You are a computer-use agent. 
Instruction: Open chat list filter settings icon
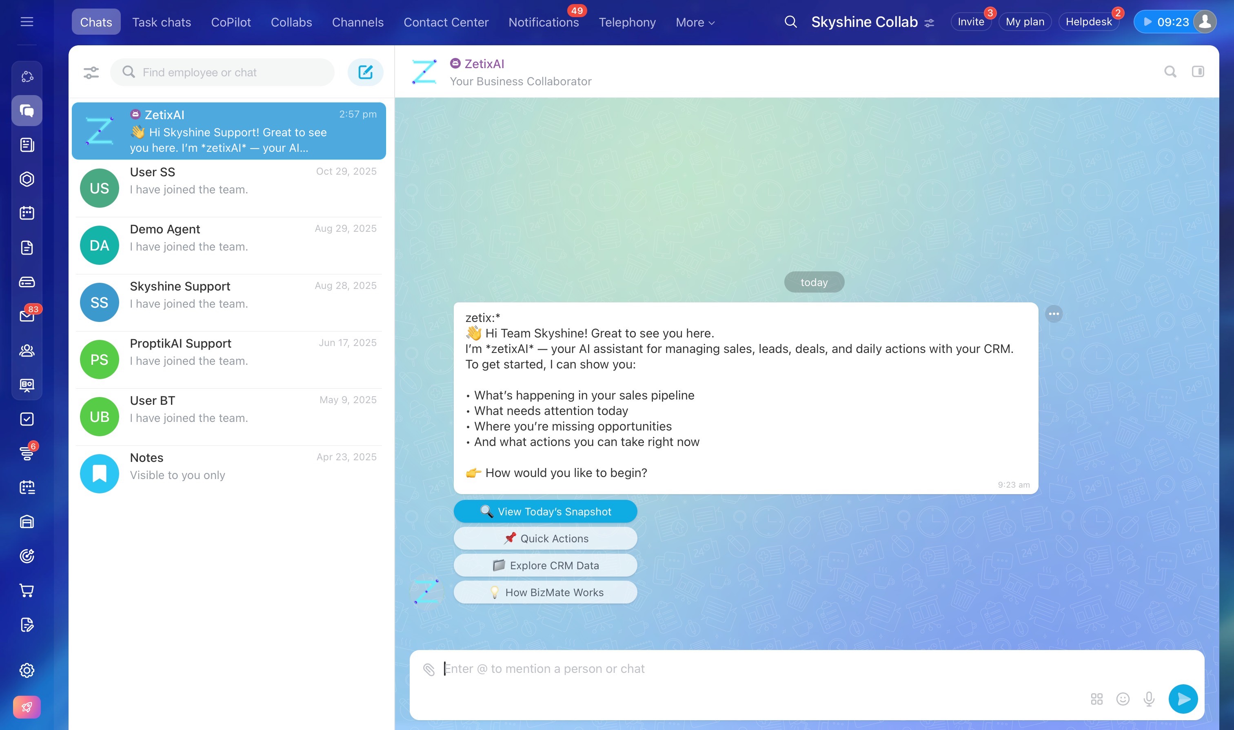tap(91, 72)
